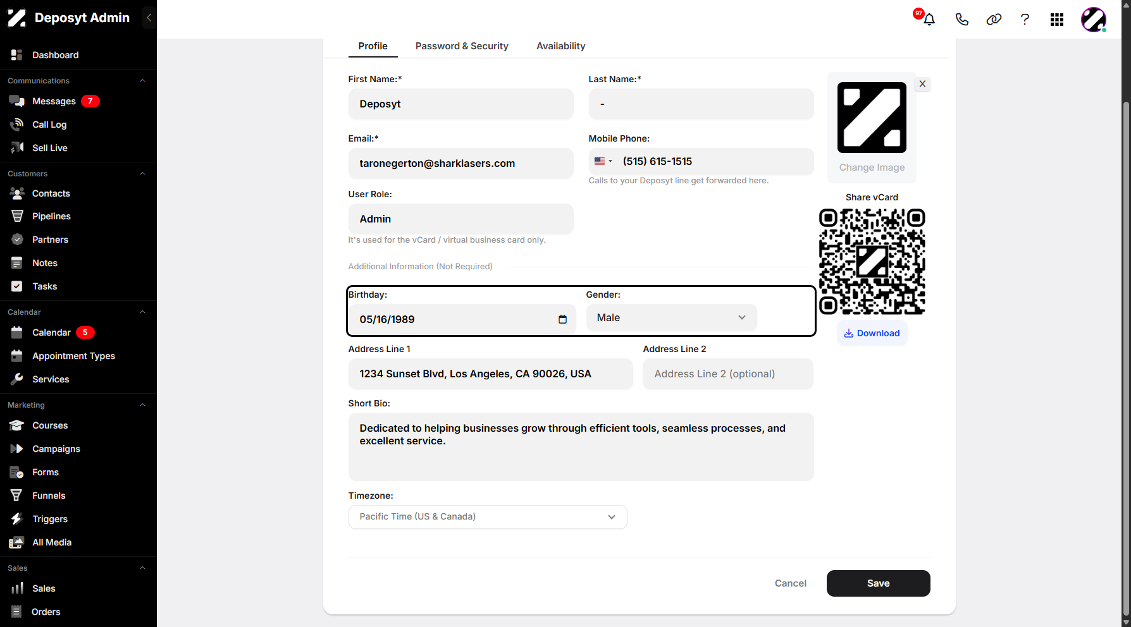
Task: Collapse the Marketing section
Action: (142, 405)
